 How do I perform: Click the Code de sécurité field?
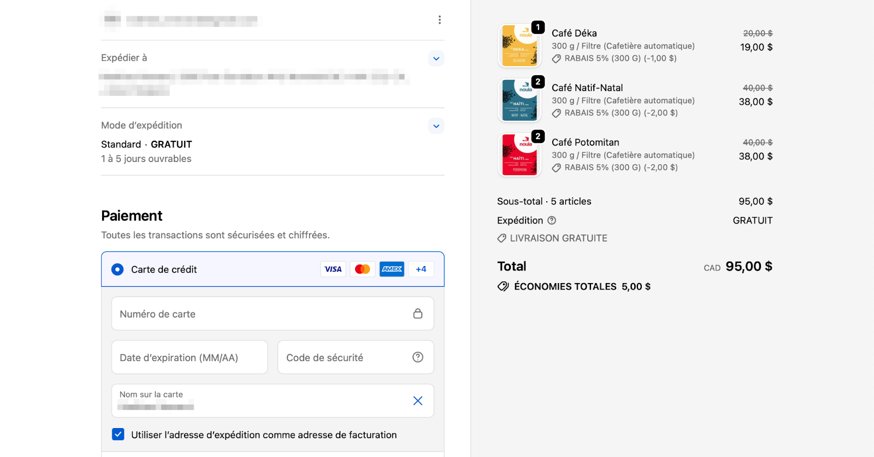tap(344, 357)
